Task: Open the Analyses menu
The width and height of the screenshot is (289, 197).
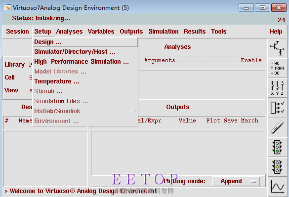Action: [x=69, y=32]
